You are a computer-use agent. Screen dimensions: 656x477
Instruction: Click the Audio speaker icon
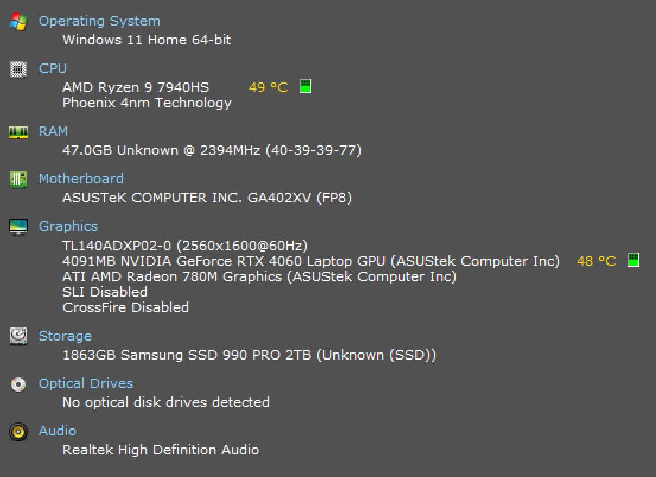(18, 431)
